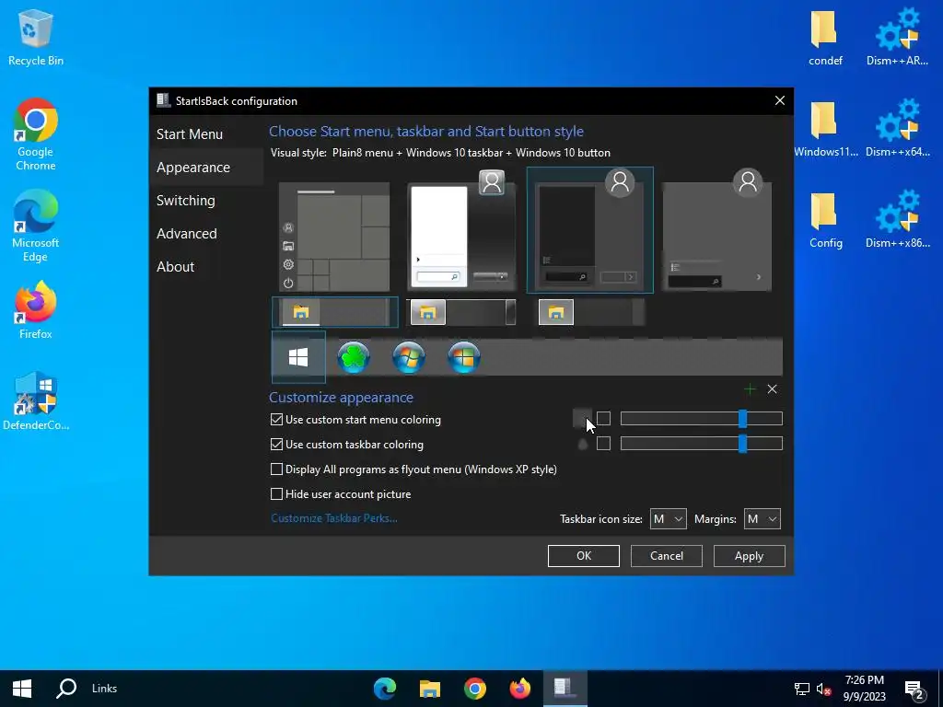Click the clock showing 7:26 PM
This screenshot has width=943, height=707.
click(864, 689)
